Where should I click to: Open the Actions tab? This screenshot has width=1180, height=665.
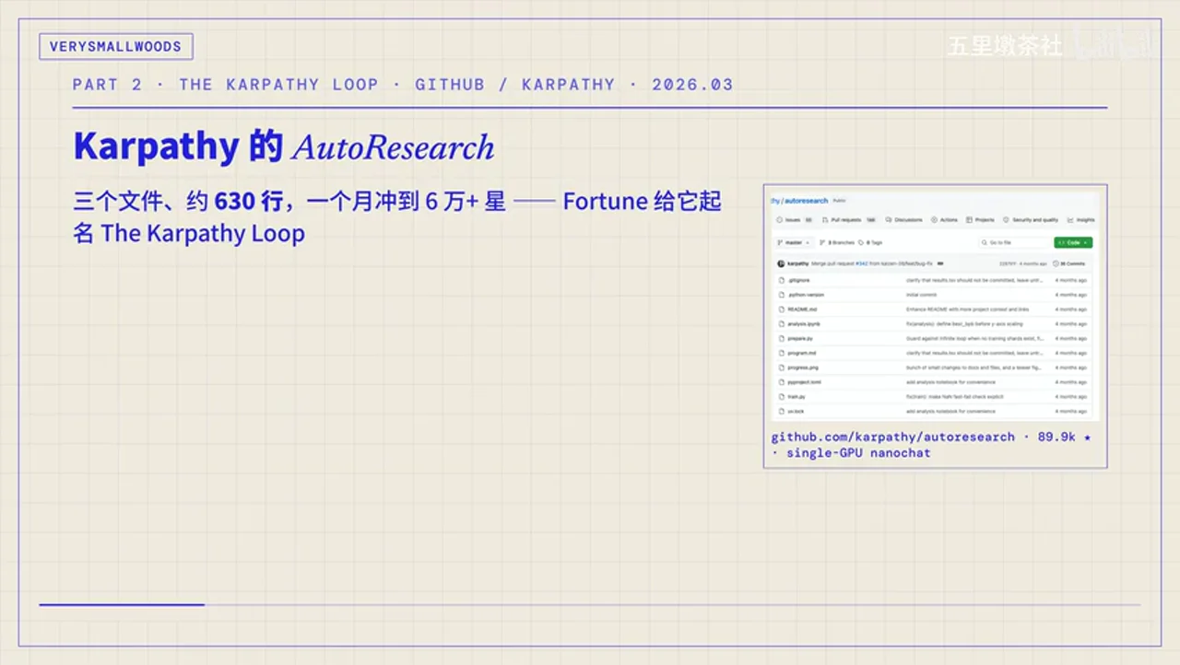(944, 220)
